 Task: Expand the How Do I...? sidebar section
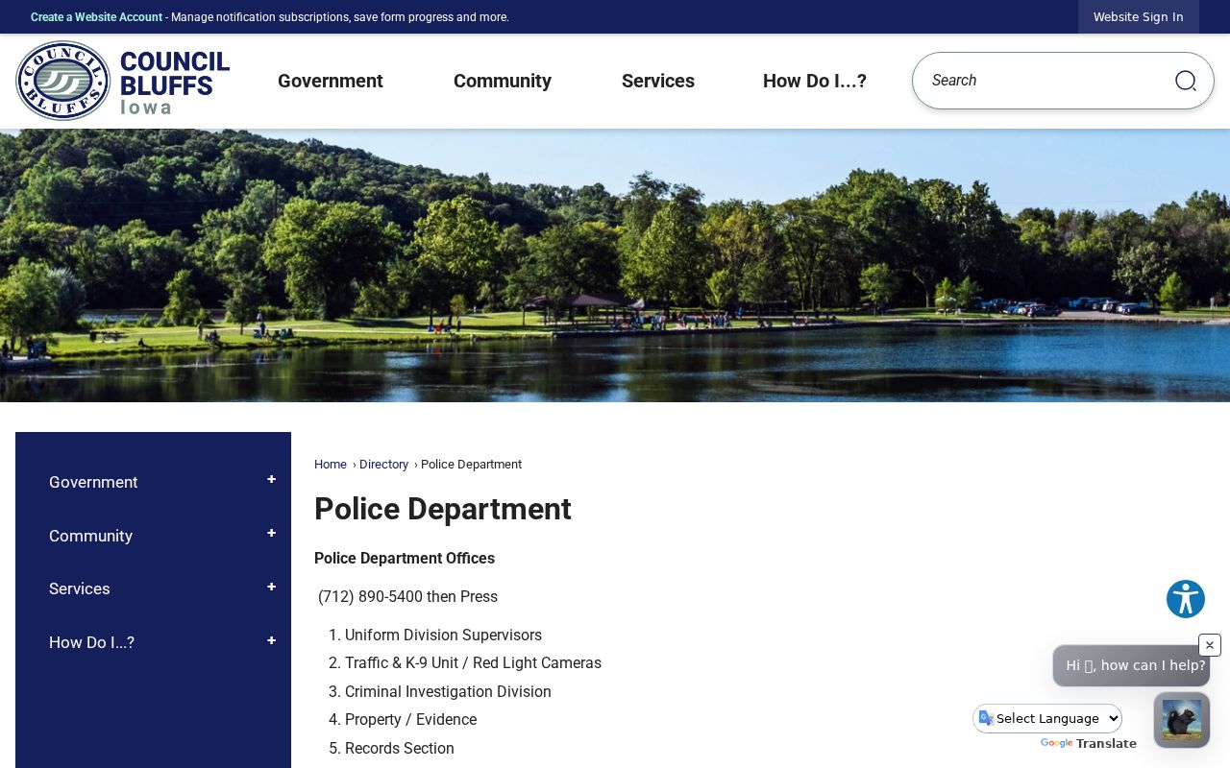[272, 641]
